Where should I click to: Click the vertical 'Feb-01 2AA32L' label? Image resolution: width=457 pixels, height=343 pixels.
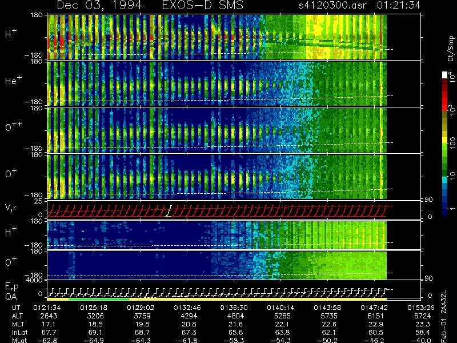click(x=444, y=316)
